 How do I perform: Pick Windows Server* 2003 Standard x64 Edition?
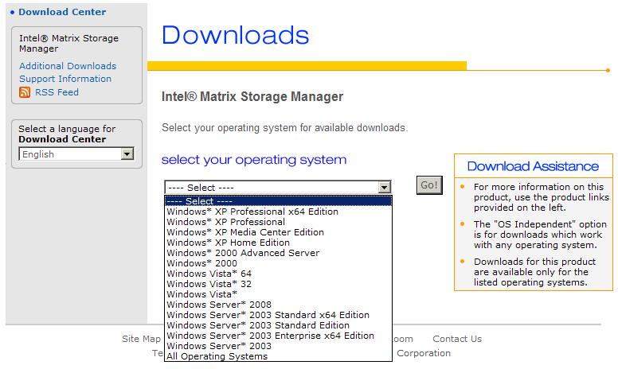pyautogui.click(x=278, y=315)
